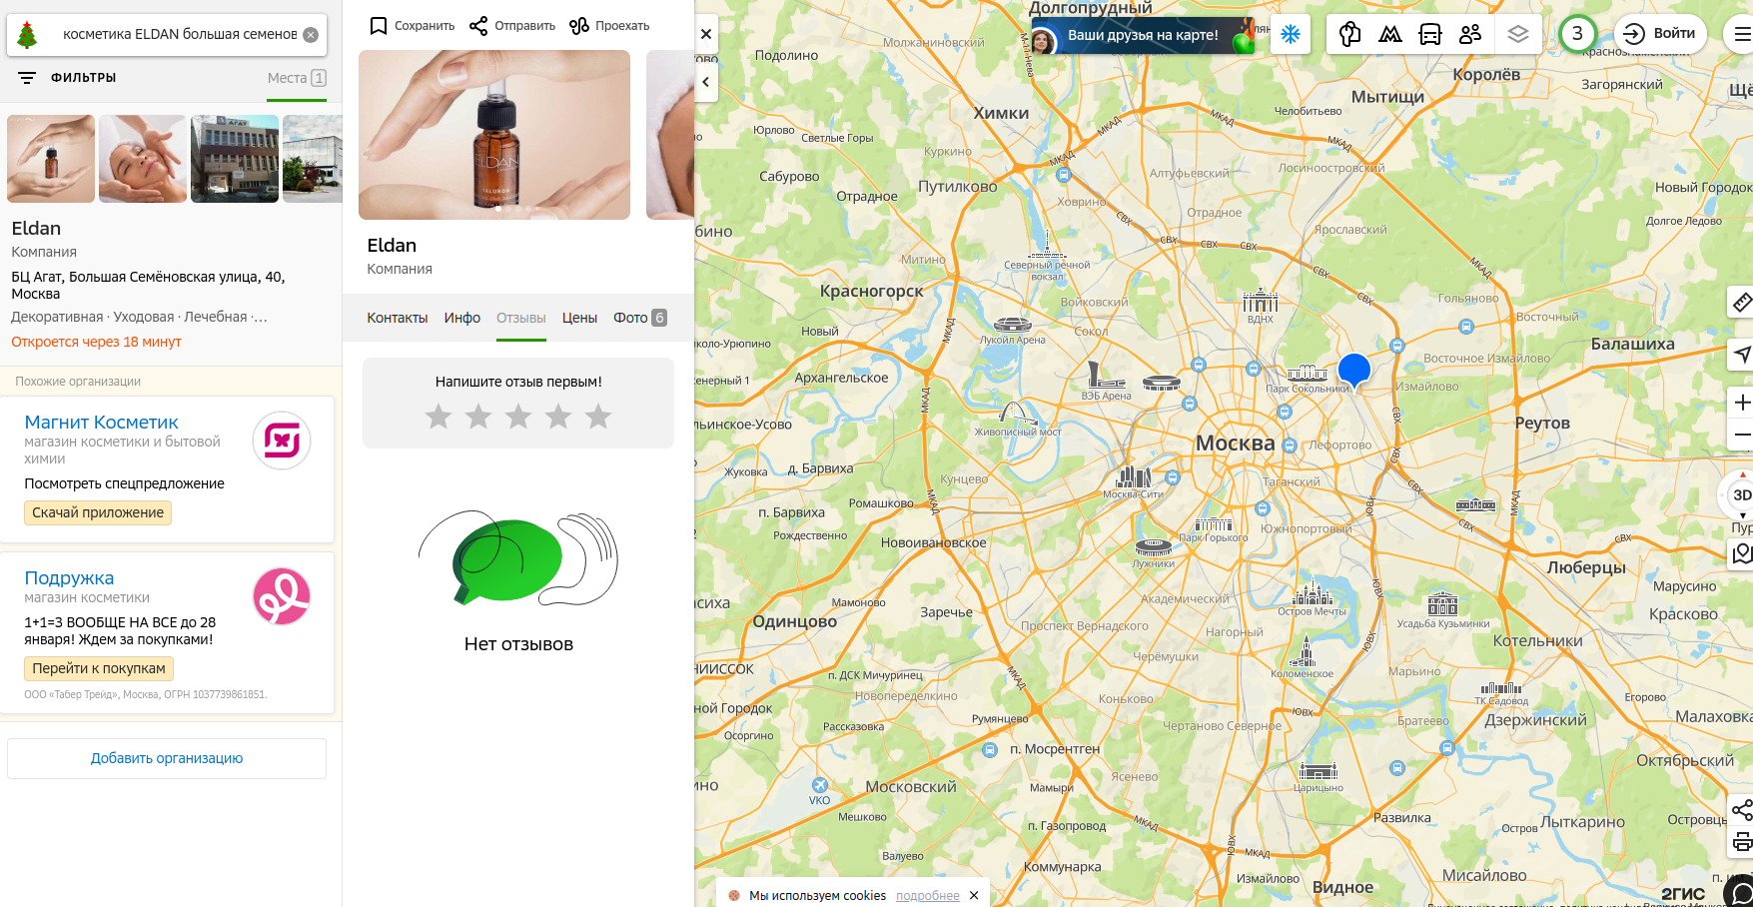Click the locate-me arrow button

pyautogui.click(x=1741, y=354)
